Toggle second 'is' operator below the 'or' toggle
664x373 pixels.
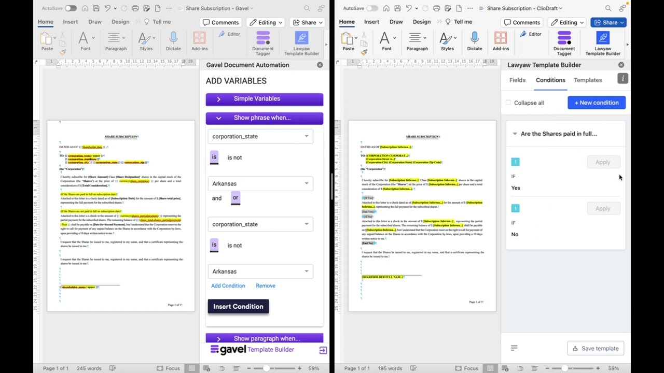(214, 246)
